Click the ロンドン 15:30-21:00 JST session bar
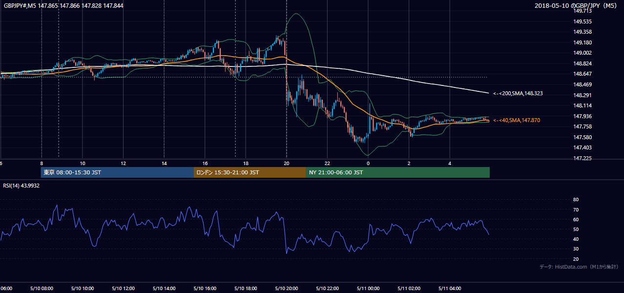The width and height of the screenshot is (624, 293). tap(250, 172)
